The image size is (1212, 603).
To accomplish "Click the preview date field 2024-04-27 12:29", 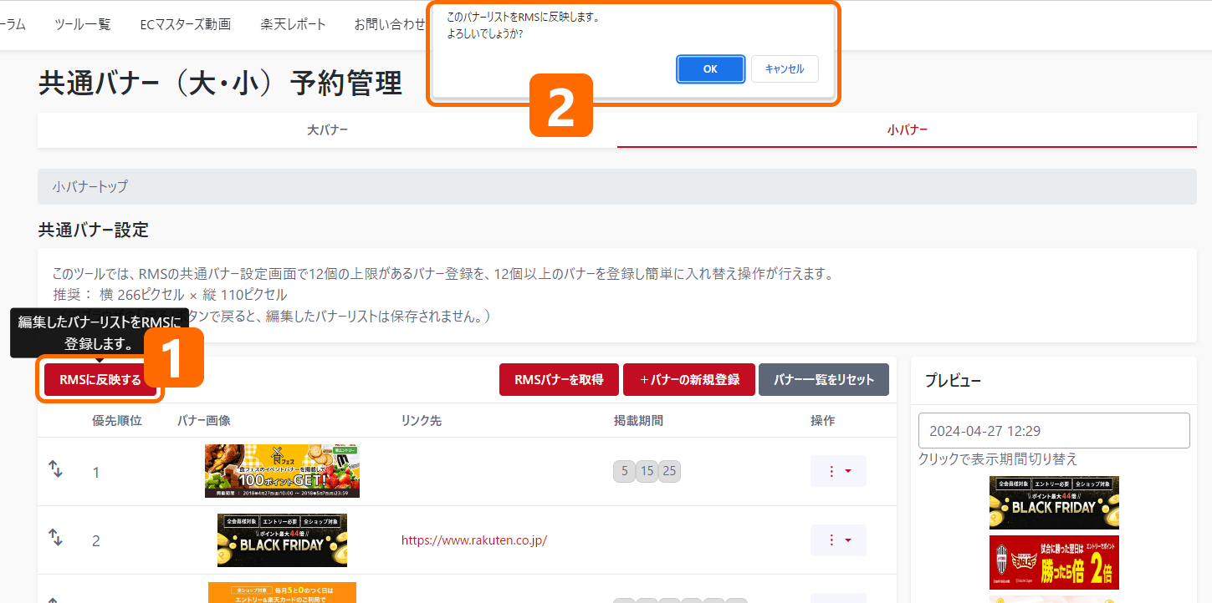I will pos(1054,431).
